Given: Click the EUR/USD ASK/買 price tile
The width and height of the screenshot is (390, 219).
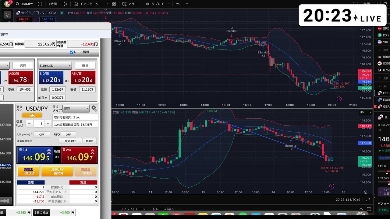Looking at the screenshot, I should (x=83, y=78).
